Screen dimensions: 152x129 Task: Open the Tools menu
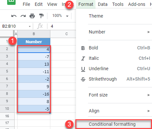click(118, 4)
